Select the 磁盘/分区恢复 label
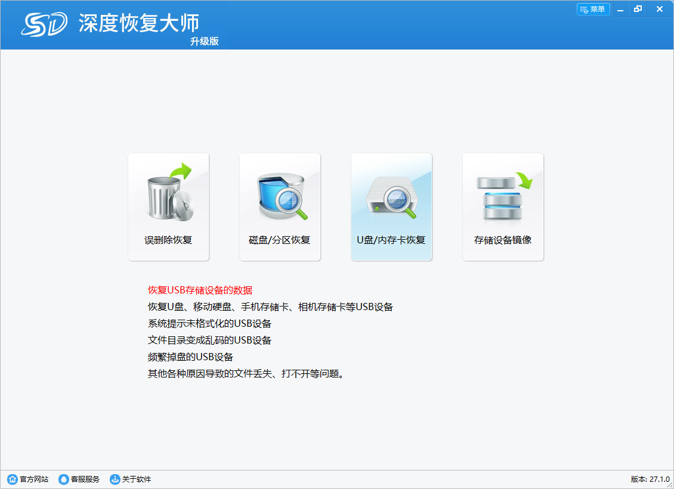This screenshot has width=674, height=489. [280, 240]
